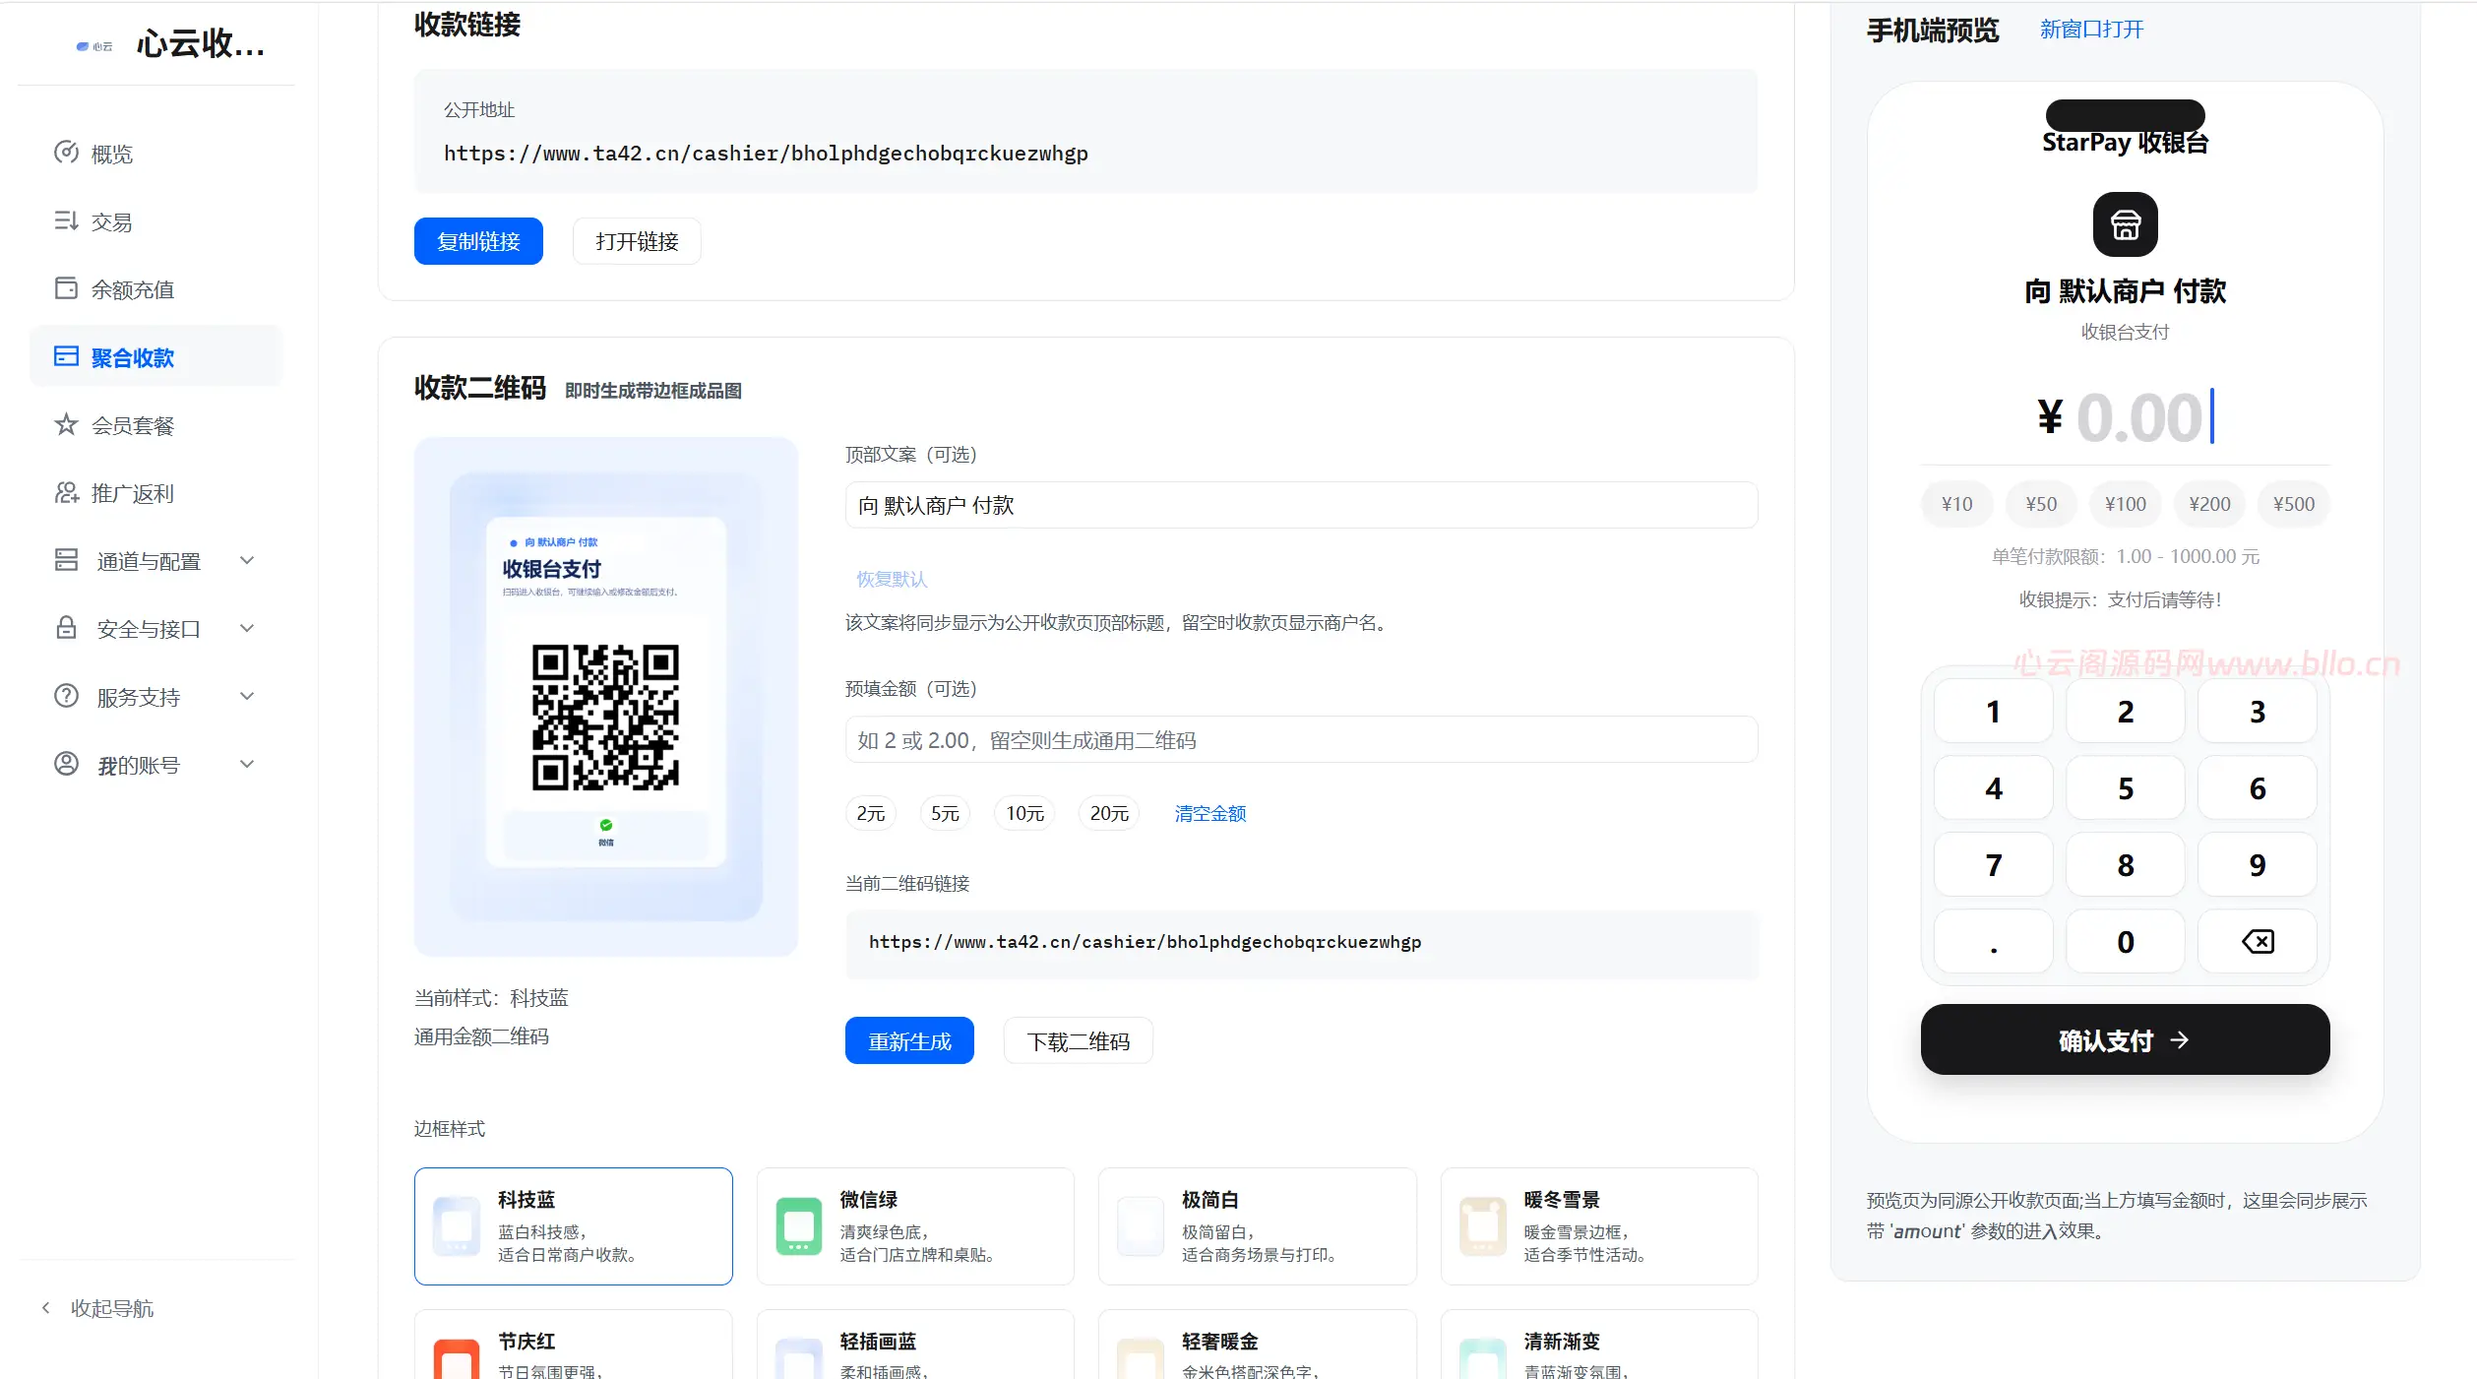Expand the 我的账号 submenu chevron
This screenshot has width=2477, height=1379.
click(247, 764)
